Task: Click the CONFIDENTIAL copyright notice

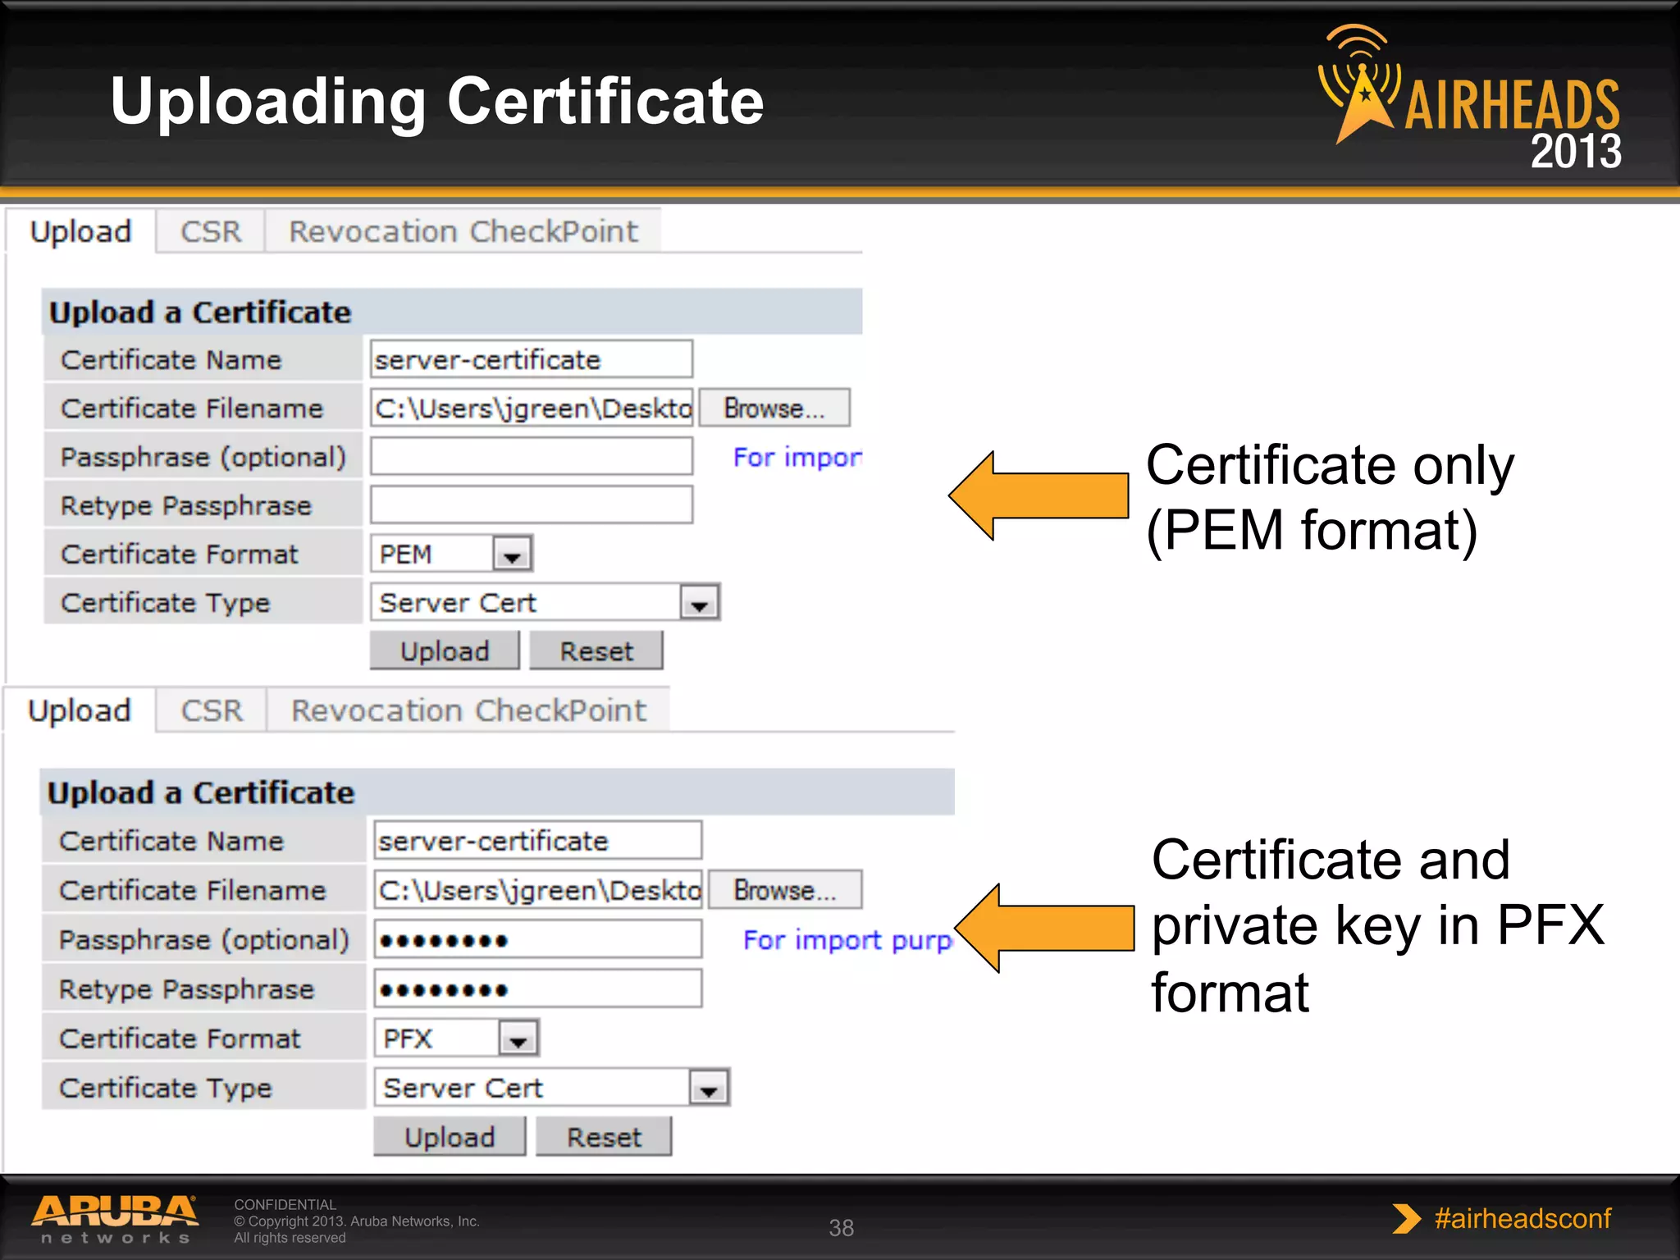Action: pyautogui.click(x=356, y=1221)
